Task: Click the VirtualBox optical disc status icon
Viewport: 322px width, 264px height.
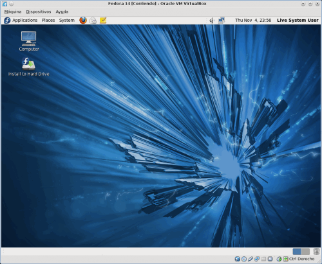Action: [244, 259]
